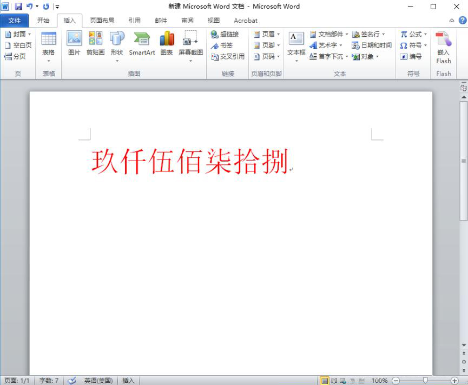Image resolution: width=468 pixels, height=385 pixels.
Task: Open Customize Quick Access Toolbar dropdown
Action: 57,6
